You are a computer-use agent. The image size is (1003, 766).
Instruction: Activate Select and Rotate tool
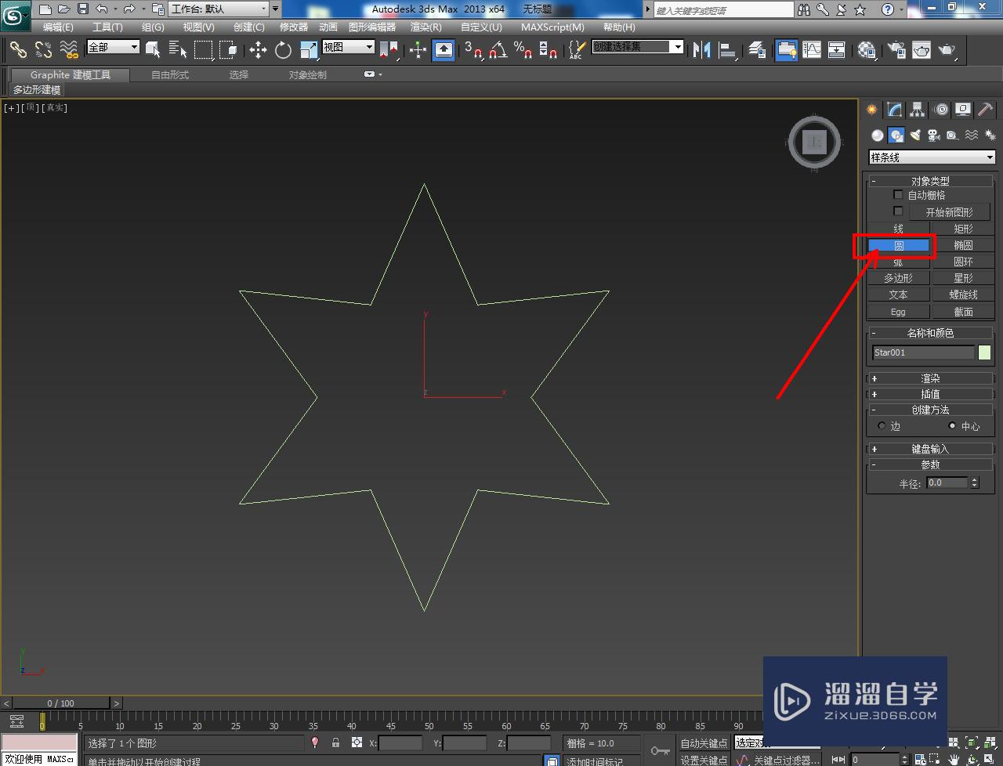pos(283,49)
